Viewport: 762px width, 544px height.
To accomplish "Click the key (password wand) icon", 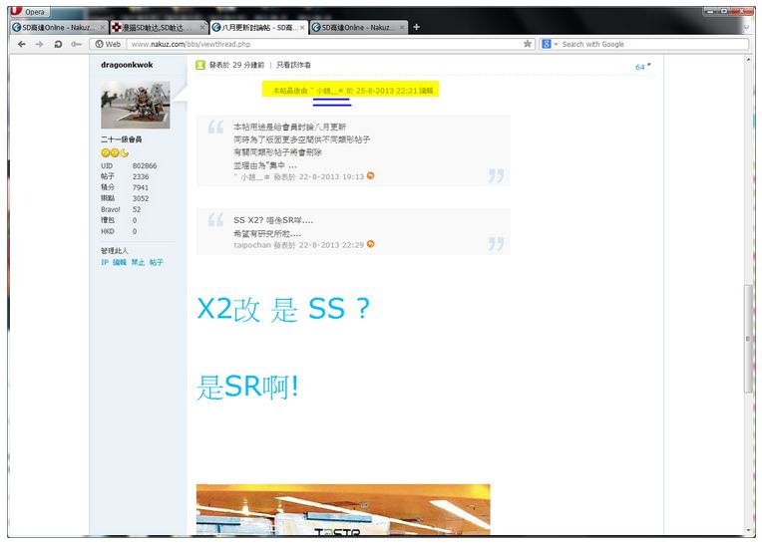I will pyautogui.click(x=76, y=44).
